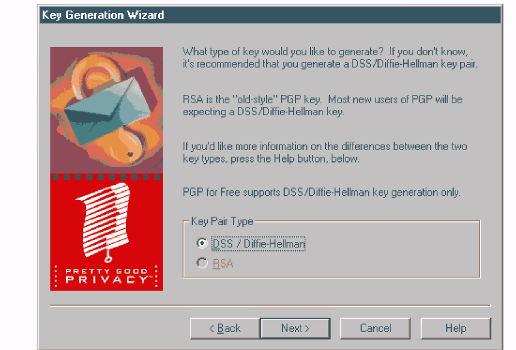Proceed by clicking Next
The height and width of the screenshot is (350, 516).
tap(295, 328)
